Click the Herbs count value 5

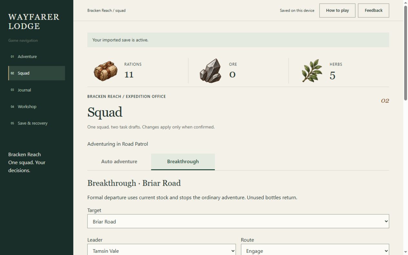(333, 75)
